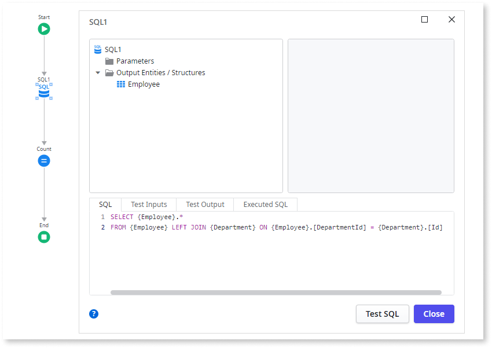Select the Employee entity in the tree
This screenshot has height=348, width=492.
click(x=144, y=84)
